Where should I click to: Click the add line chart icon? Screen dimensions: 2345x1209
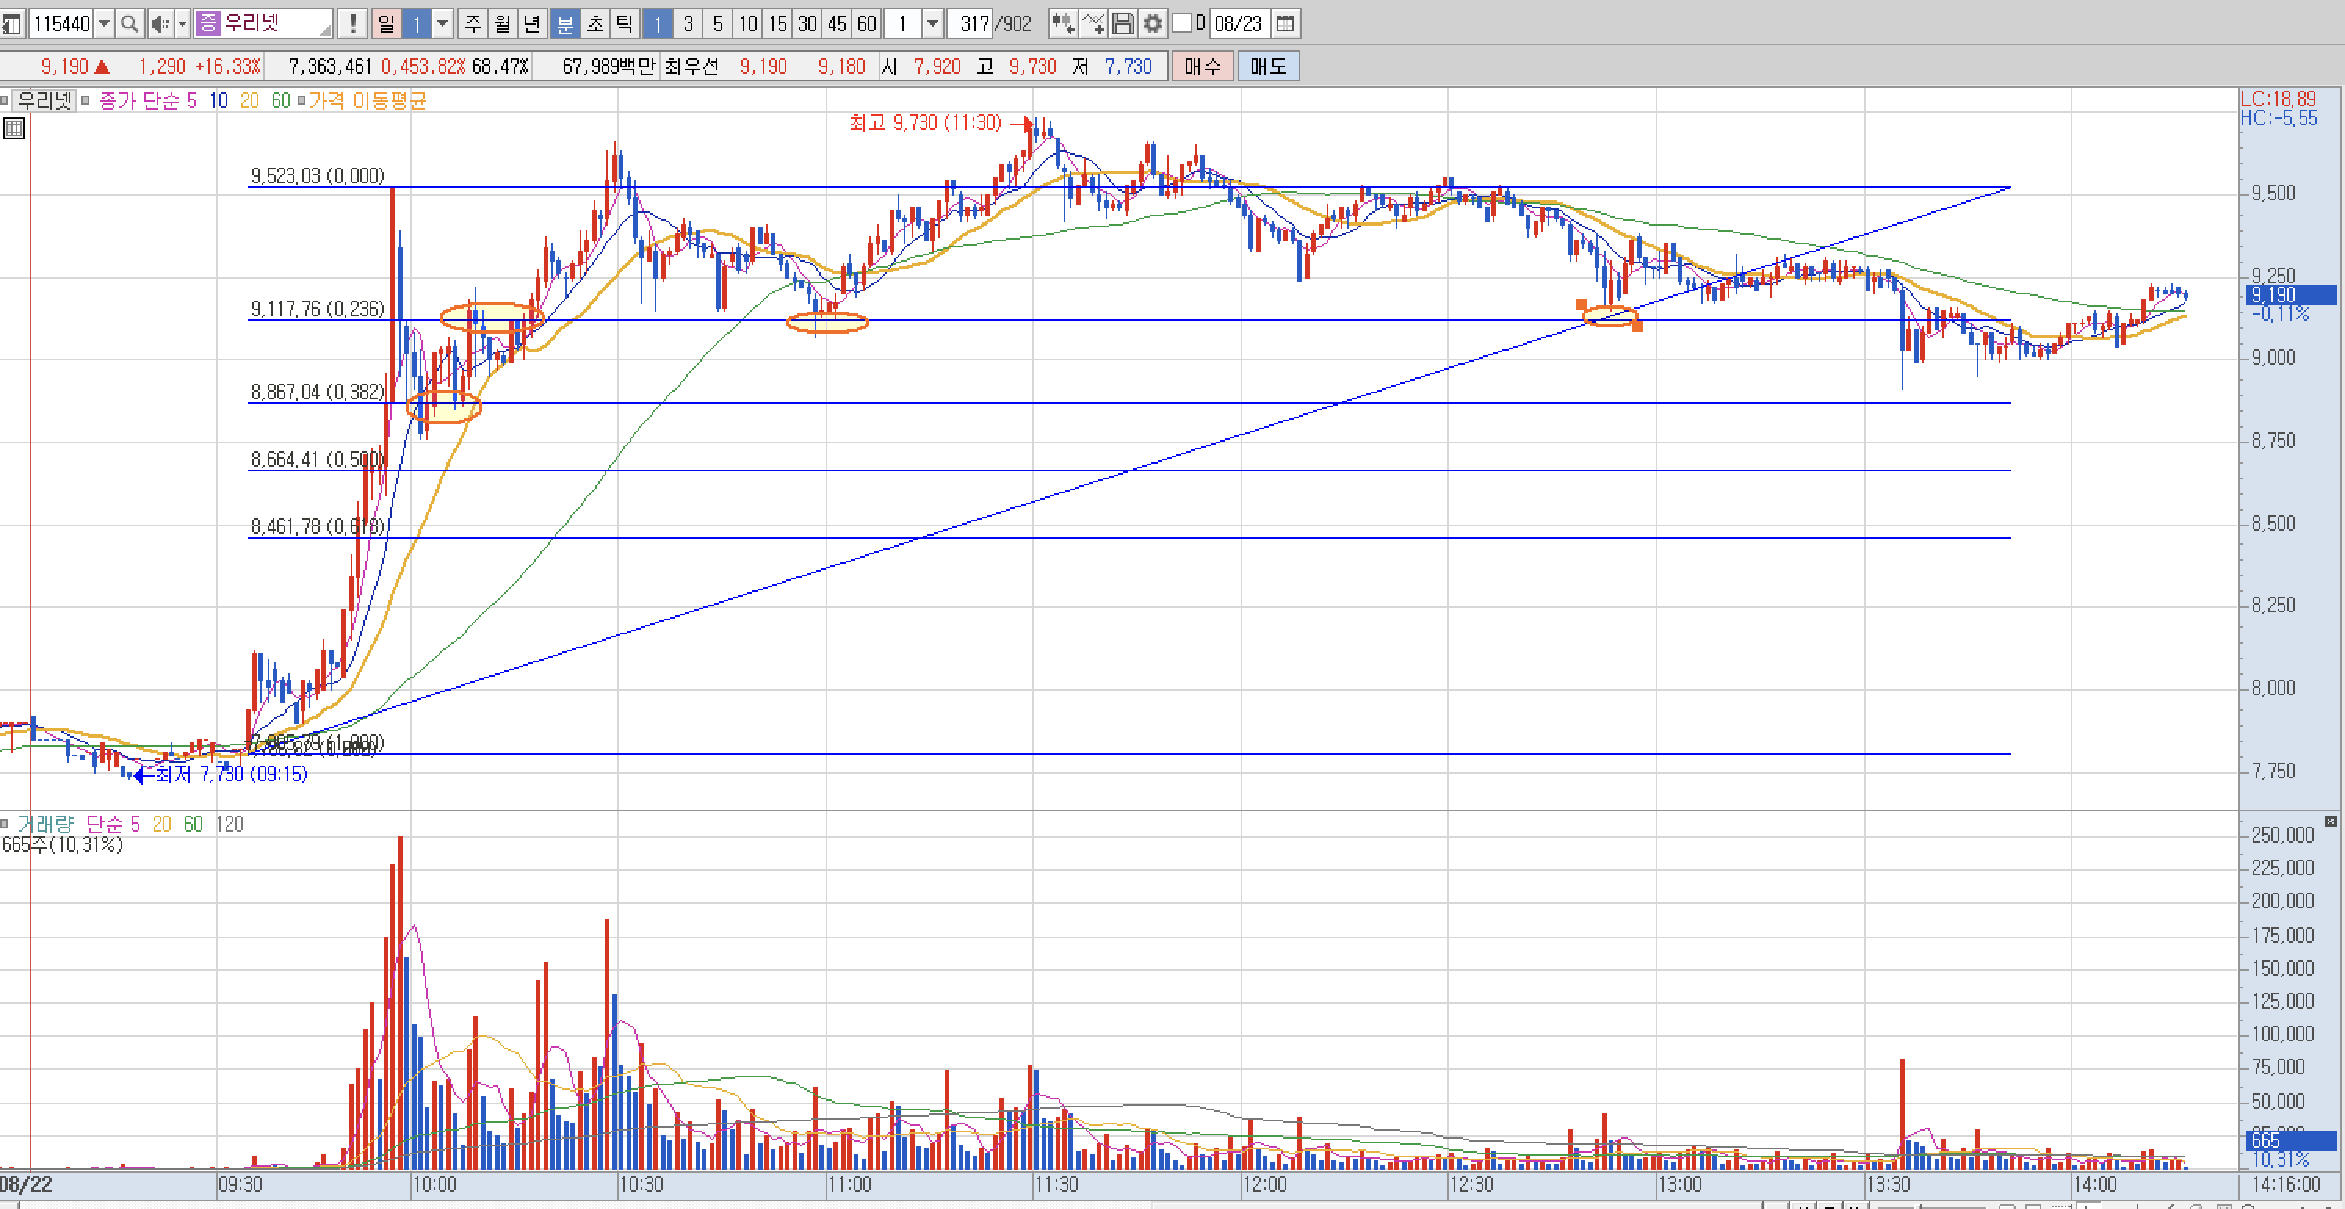click(x=1093, y=23)
